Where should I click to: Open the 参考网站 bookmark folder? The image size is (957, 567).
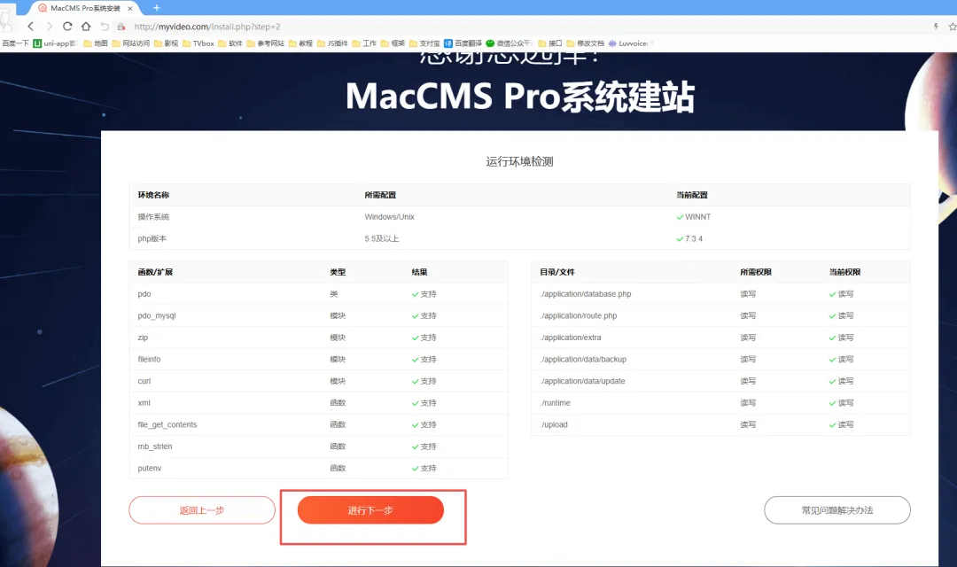[x=266, y=43]
